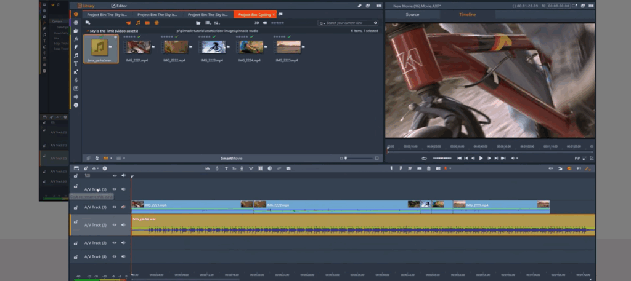Click the Audio Ducking icon in the timeline toolbar

pos(251,168)
